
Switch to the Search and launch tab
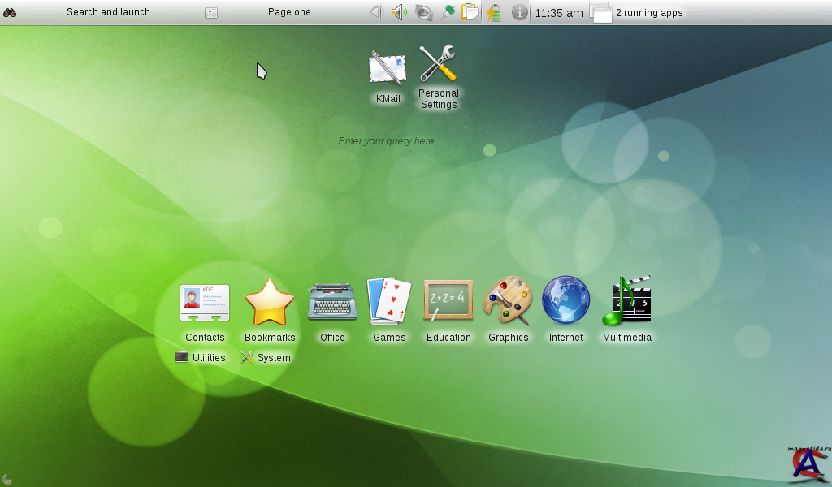[108, 12]
